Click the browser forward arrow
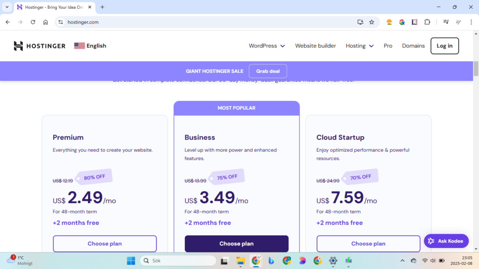479x269 pixels. click(x=20, y=22)
